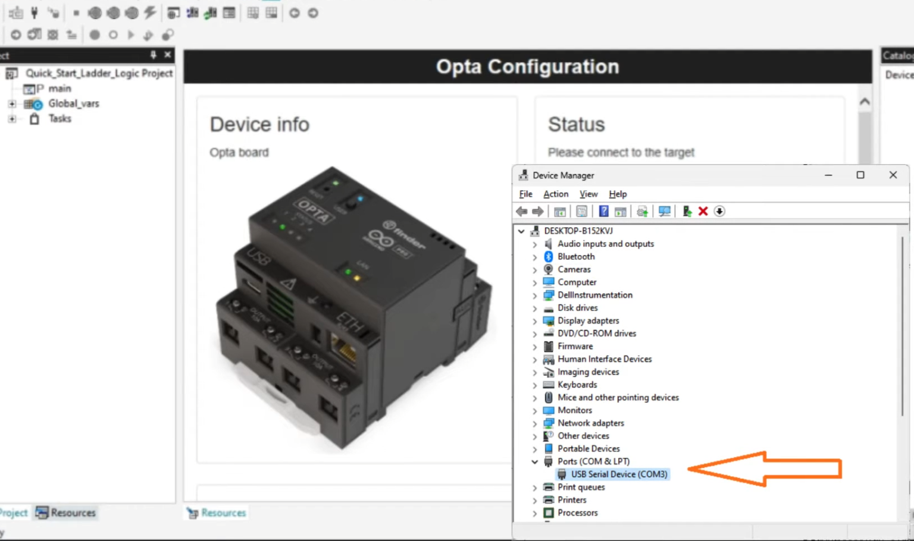The width and height of the screenshot is (914, 541).
Task: Click the scrollbar up arrow on Opta Configuration
Action: click(x=865, y=101)
